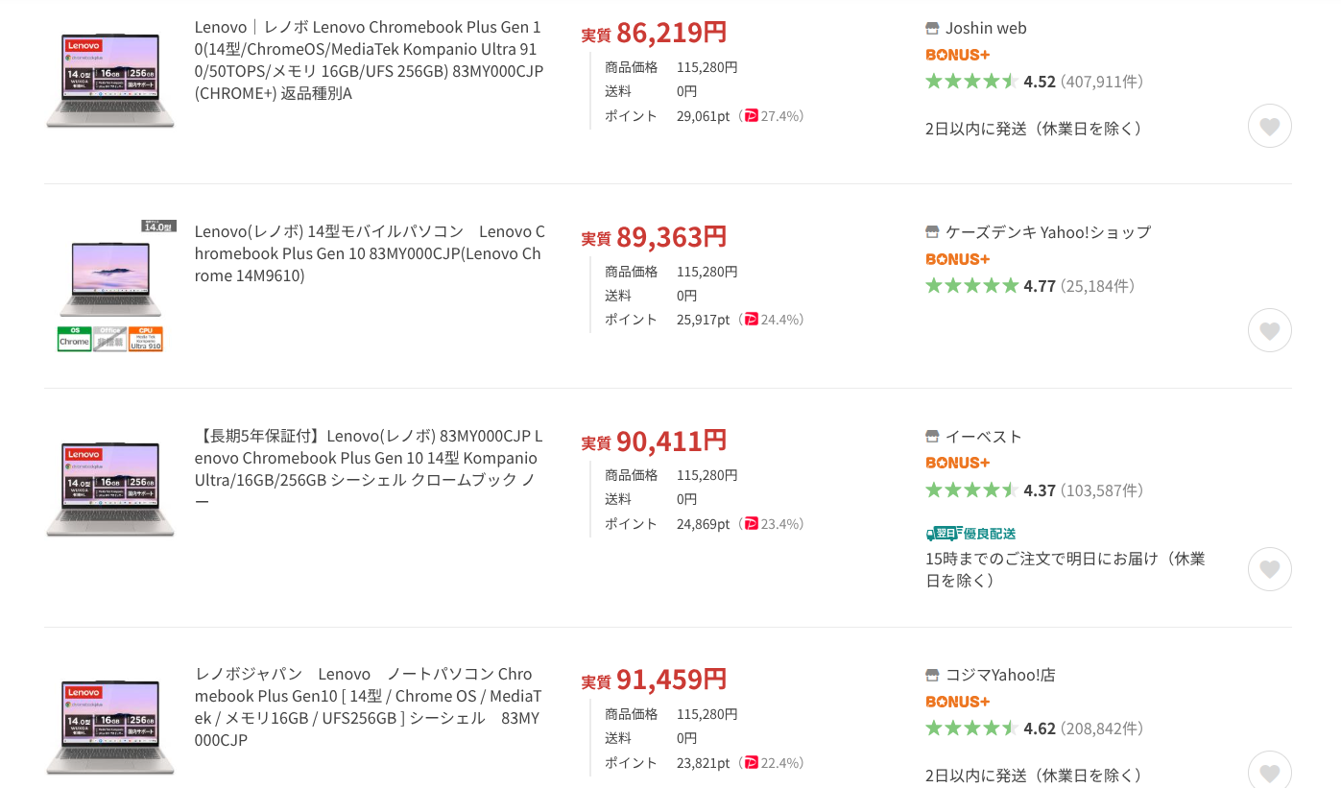The height and width of the screenshot is (788, 1341).
Task: Click the 4.77 rating with 25,184件 reviews
Action: [1029, 286]
